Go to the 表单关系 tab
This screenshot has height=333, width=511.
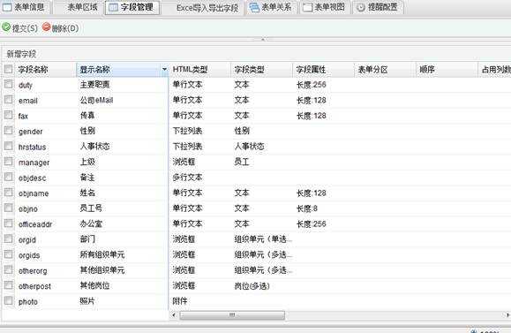[271, 7]
